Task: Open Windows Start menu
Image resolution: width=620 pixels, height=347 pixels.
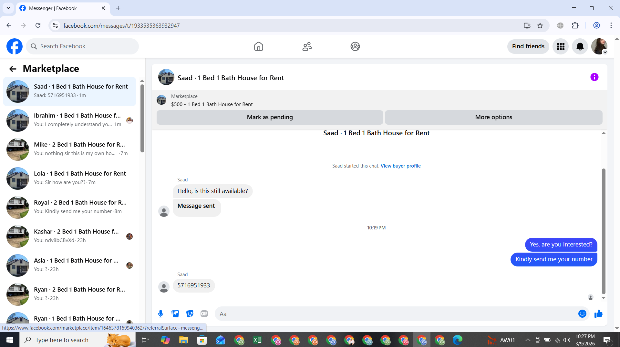Action: point(10,340)
